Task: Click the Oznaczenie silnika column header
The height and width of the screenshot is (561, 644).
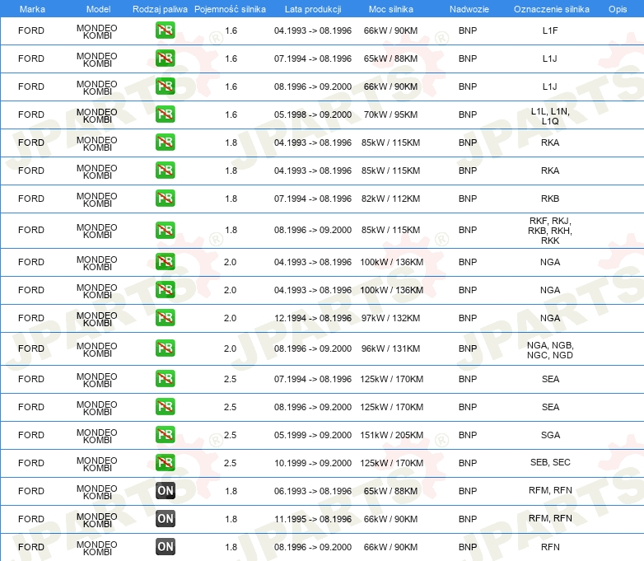Action: (551, 9)
